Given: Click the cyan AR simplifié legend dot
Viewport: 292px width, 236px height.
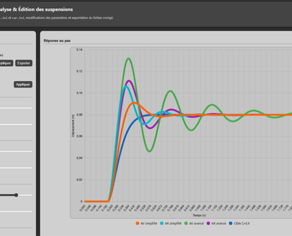Looking at the screenshot, I should pos(162,224).
